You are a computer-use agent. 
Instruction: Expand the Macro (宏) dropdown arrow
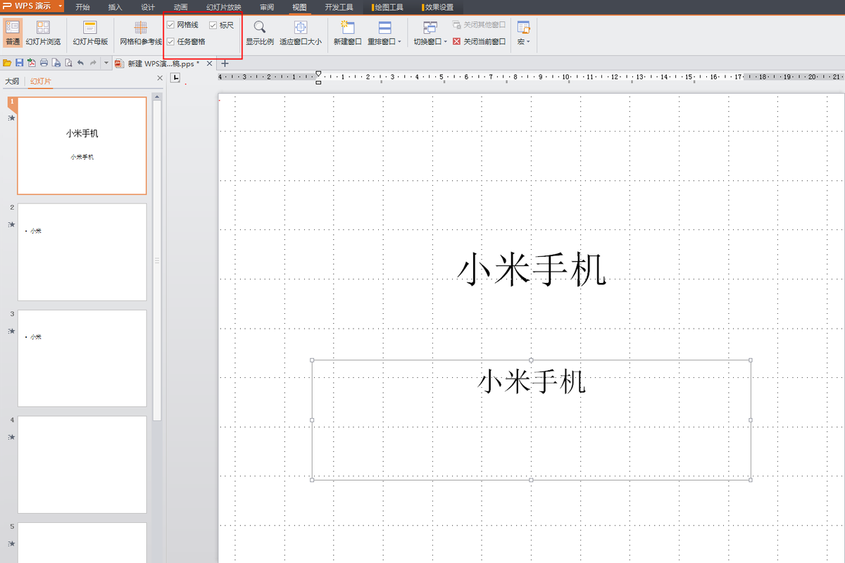[x=528, y=42]
